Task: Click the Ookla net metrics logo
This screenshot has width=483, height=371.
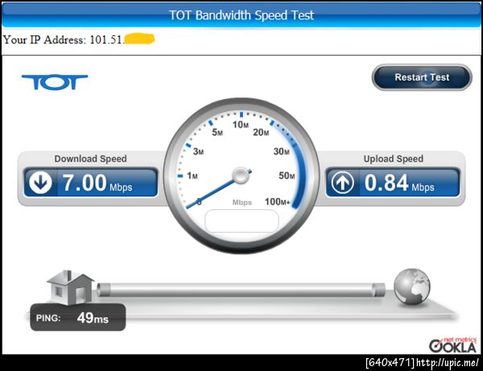Action: (452, 344)
